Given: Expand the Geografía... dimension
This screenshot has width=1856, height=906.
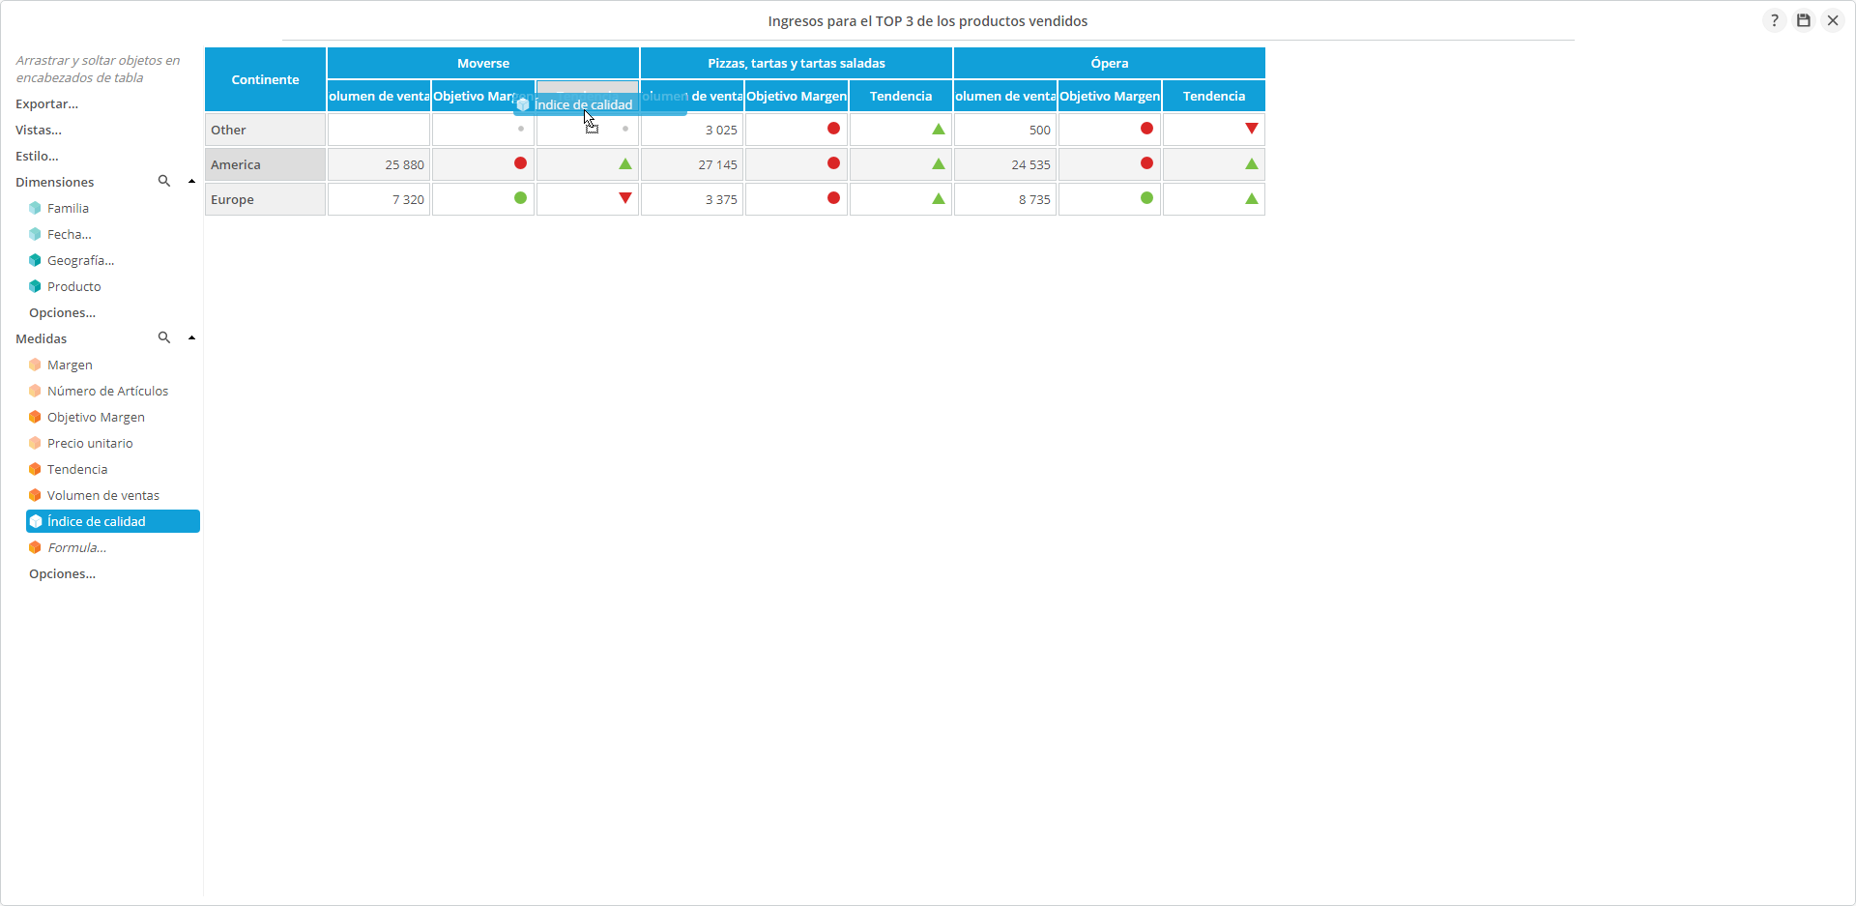Looking at the screenshot, I should point(80,260).
